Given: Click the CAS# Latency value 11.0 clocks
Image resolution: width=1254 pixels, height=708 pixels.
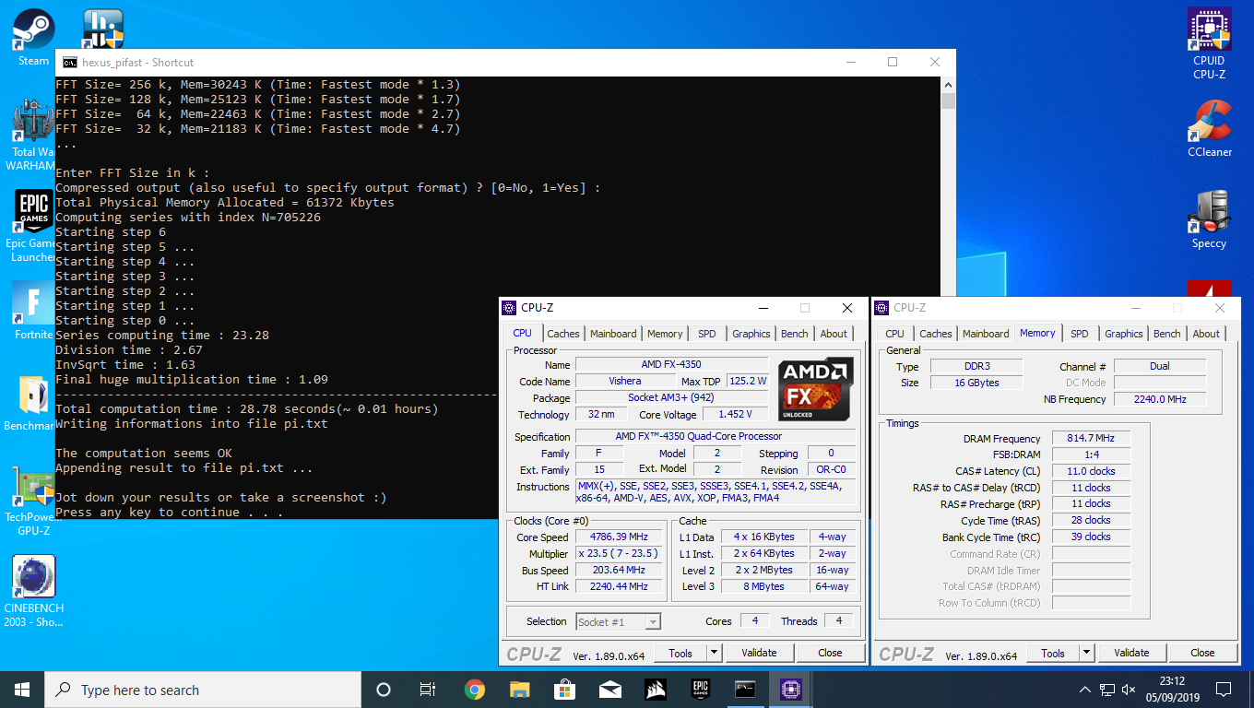Looking at the screenshot, I should pyautogui.click(x=1091, y=471).
